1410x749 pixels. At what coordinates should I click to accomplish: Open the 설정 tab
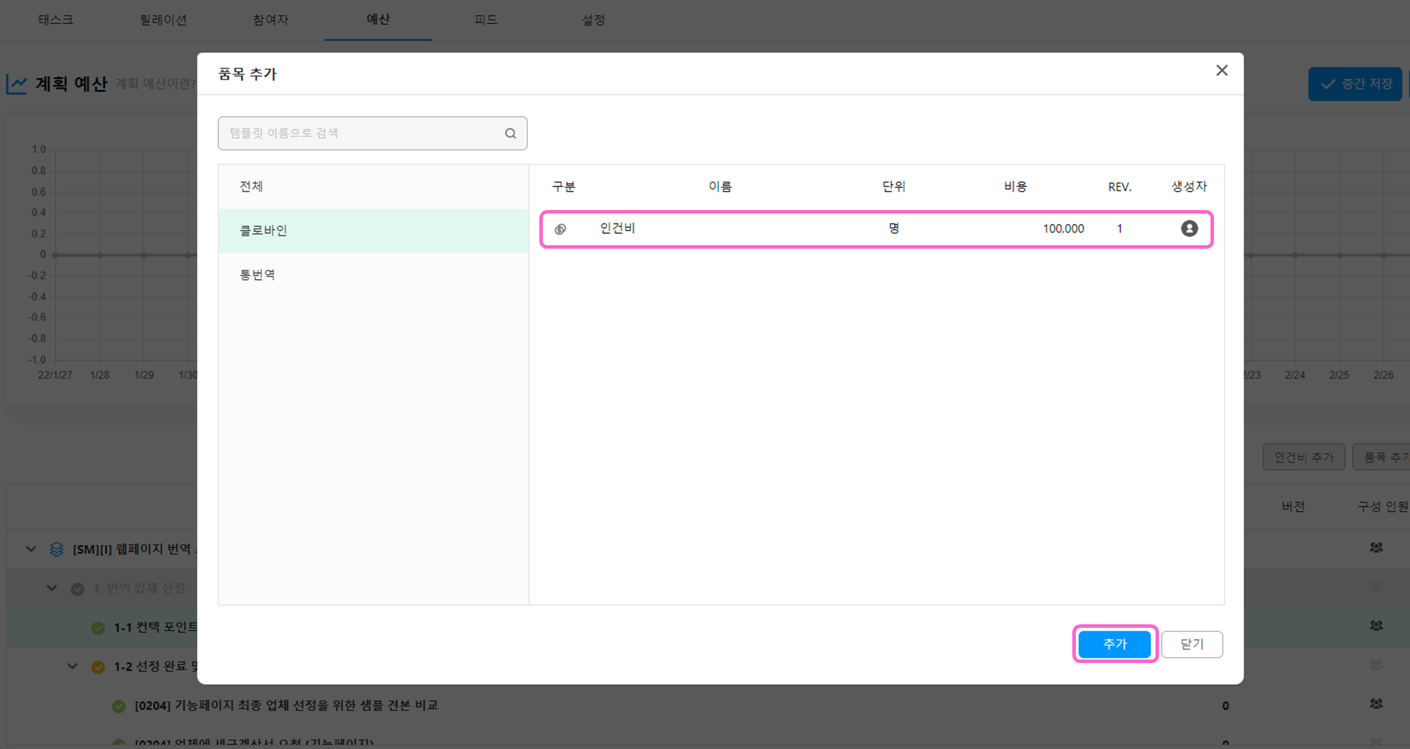pyautogui.click(x=593, y=20)
